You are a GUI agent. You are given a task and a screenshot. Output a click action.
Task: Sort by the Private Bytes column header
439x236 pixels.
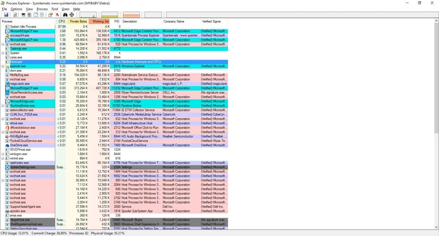click(78, 22)
